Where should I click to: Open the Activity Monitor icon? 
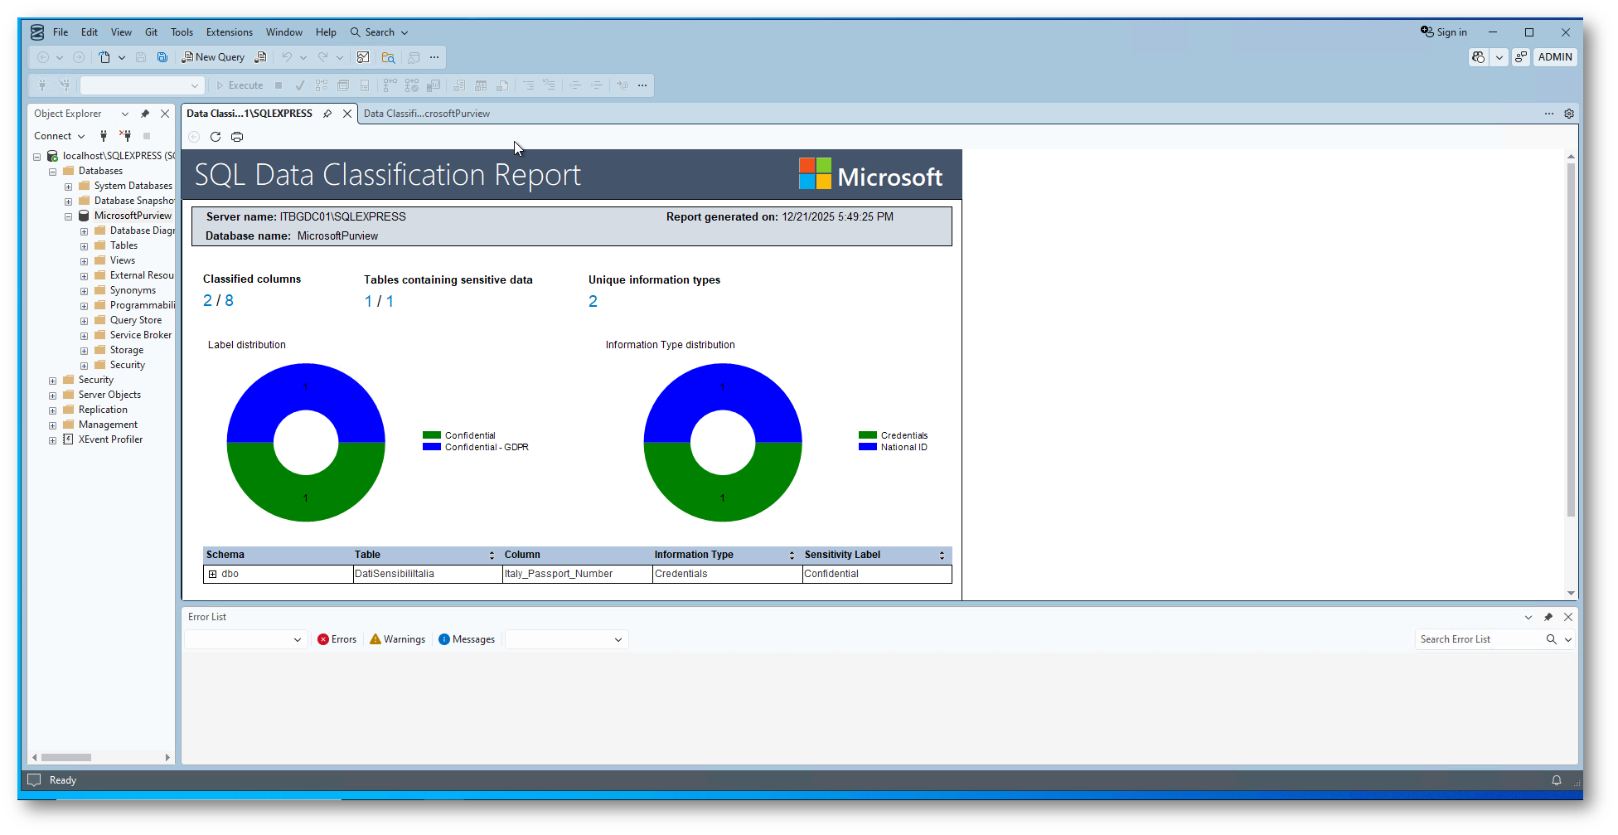point(363,57)
